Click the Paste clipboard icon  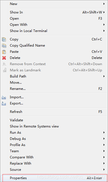click(4, 52)
